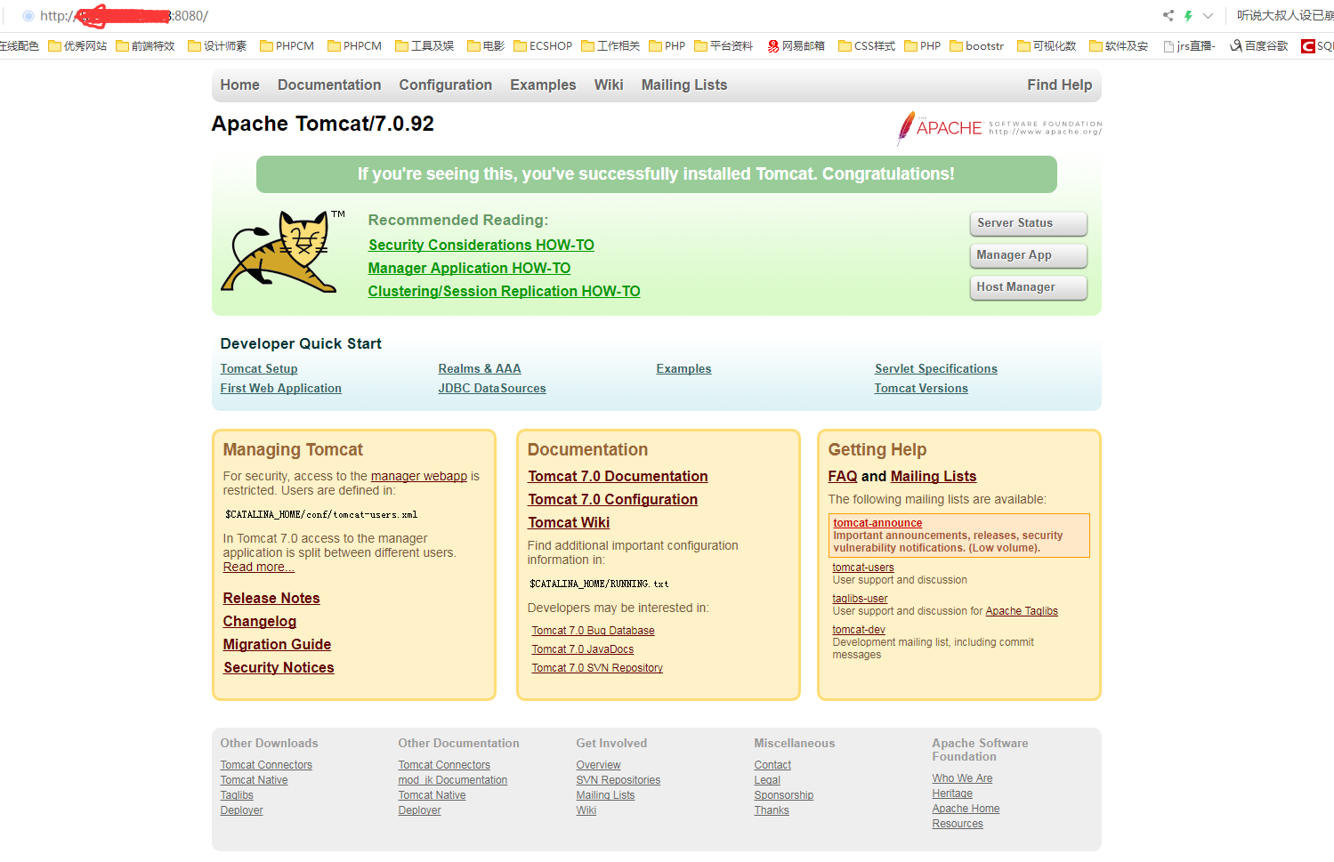This screenshot has width=1334, height=862.
Task: Open the JDBC DataSources link
Action: click(x=492, y=389)
